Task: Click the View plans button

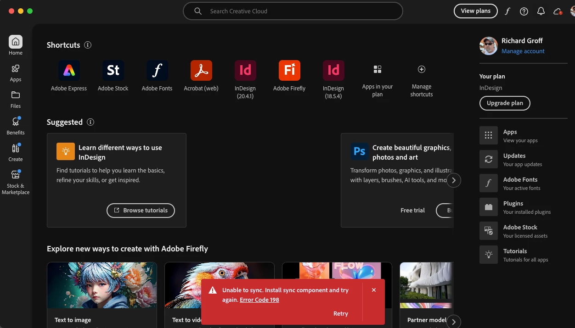Action: (476, 11)
